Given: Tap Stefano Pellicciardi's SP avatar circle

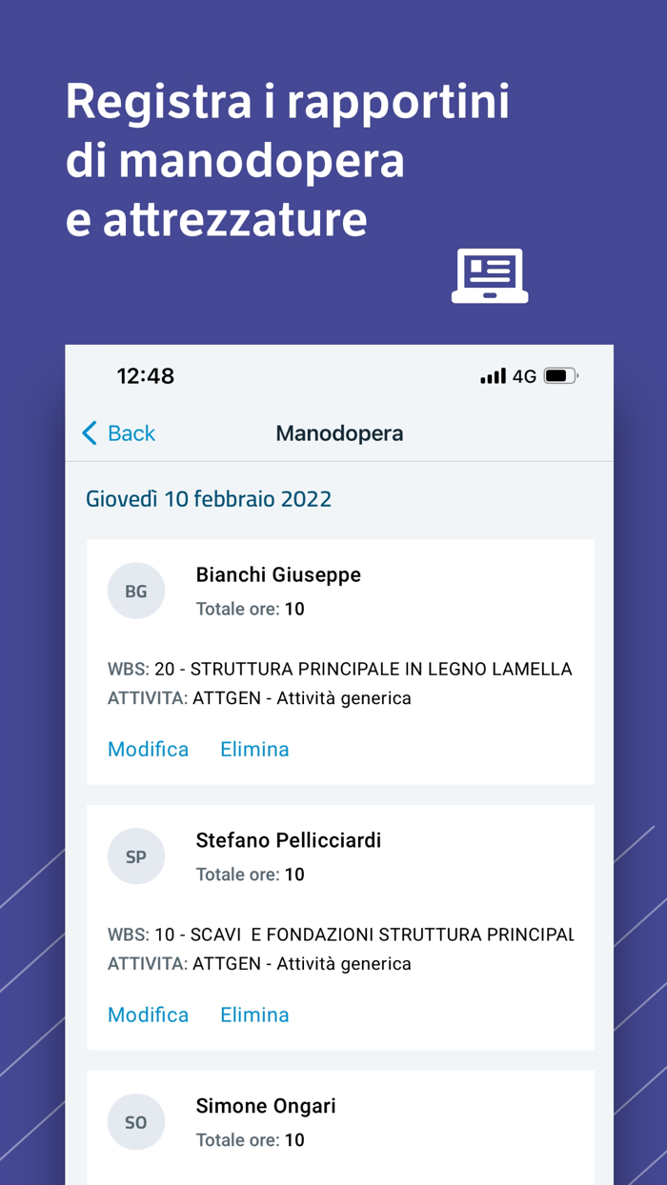Looking at the screenshot, I should click(136, 856).
